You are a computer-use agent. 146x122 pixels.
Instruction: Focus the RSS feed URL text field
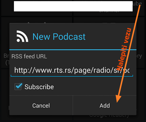point(72,70)
